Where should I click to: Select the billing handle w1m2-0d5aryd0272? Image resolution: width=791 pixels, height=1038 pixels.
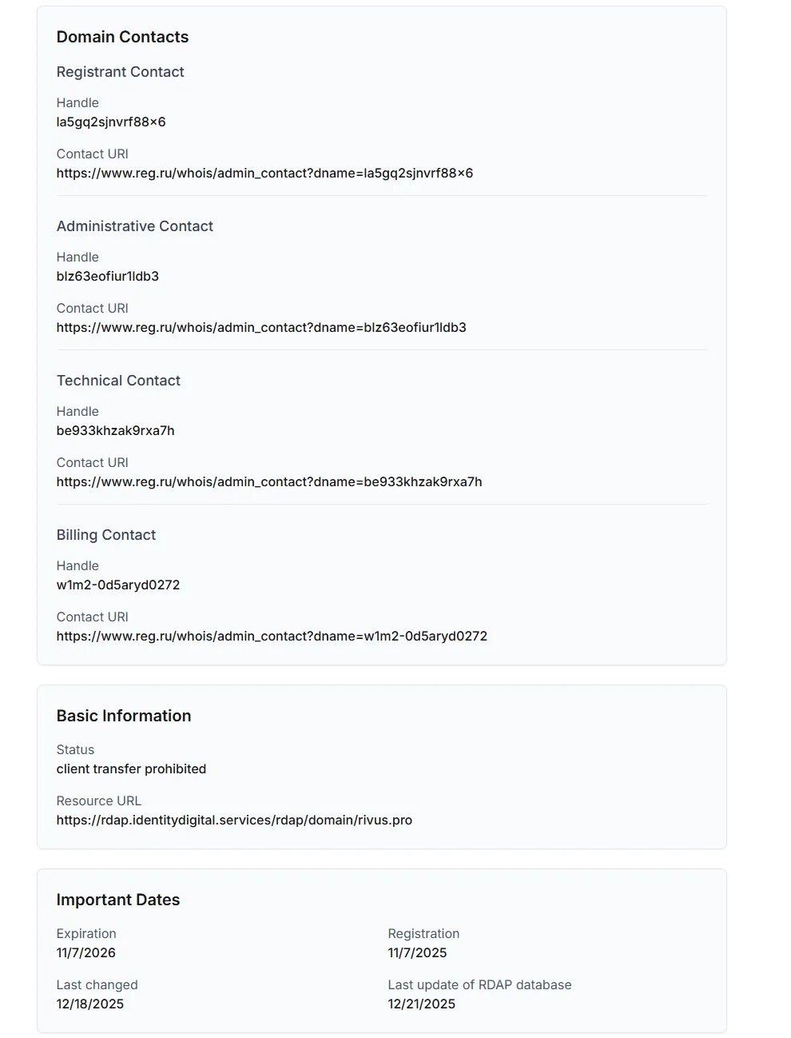point(118,585)
